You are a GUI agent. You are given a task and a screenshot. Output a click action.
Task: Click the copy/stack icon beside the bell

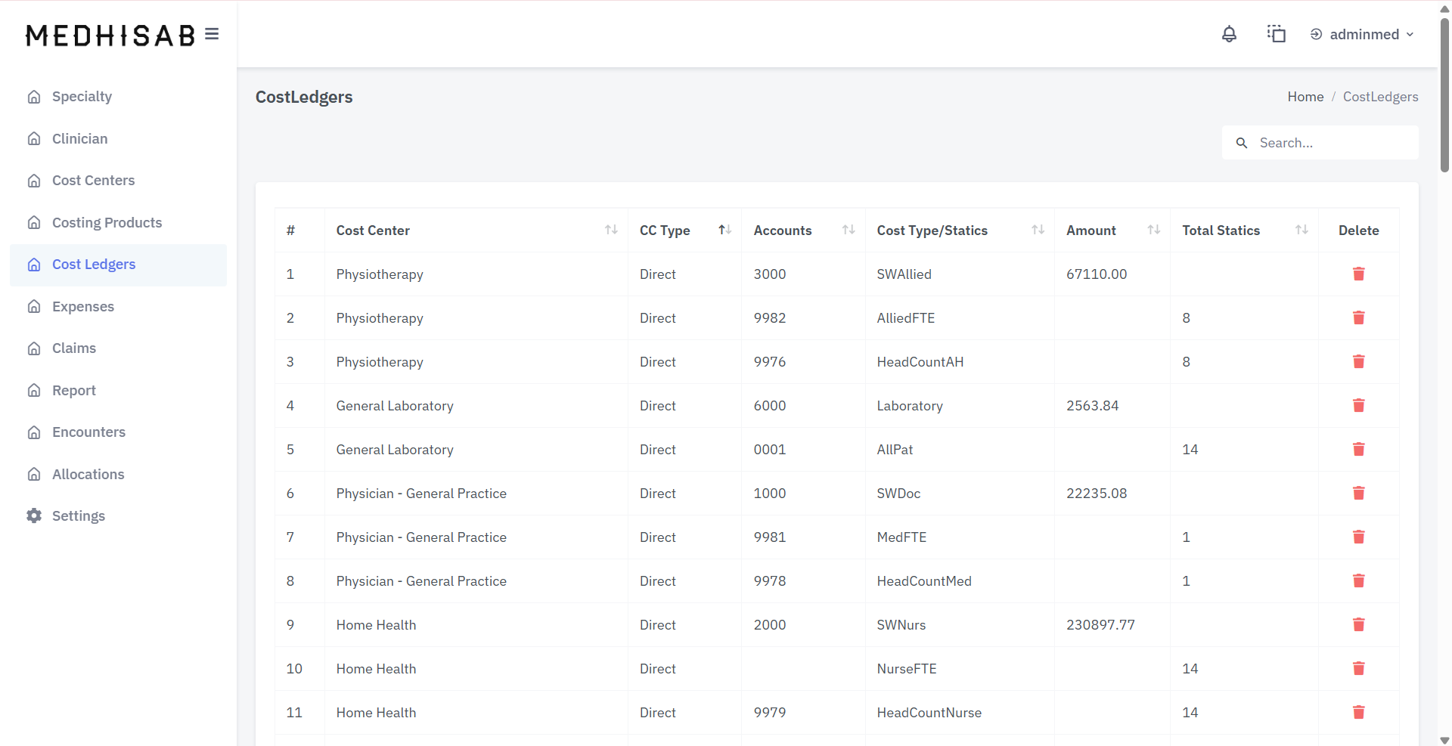1276,34
